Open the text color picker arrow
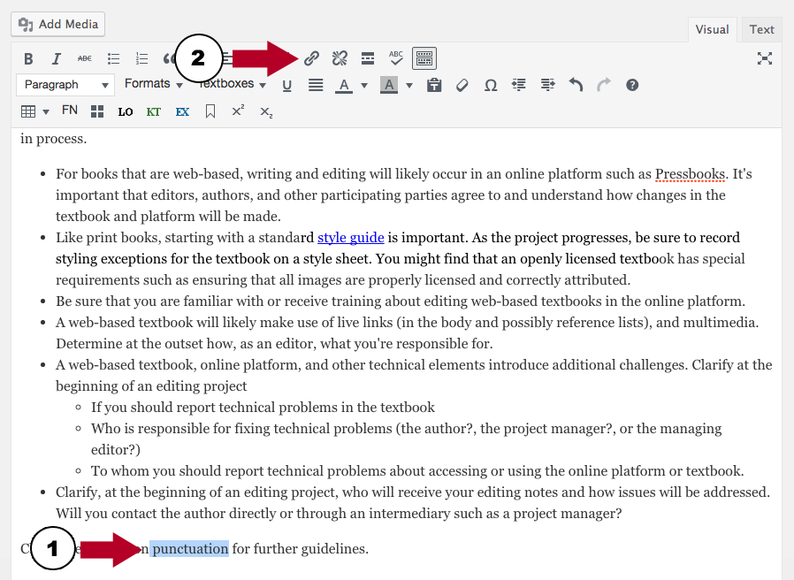 [x=364, y=86]
